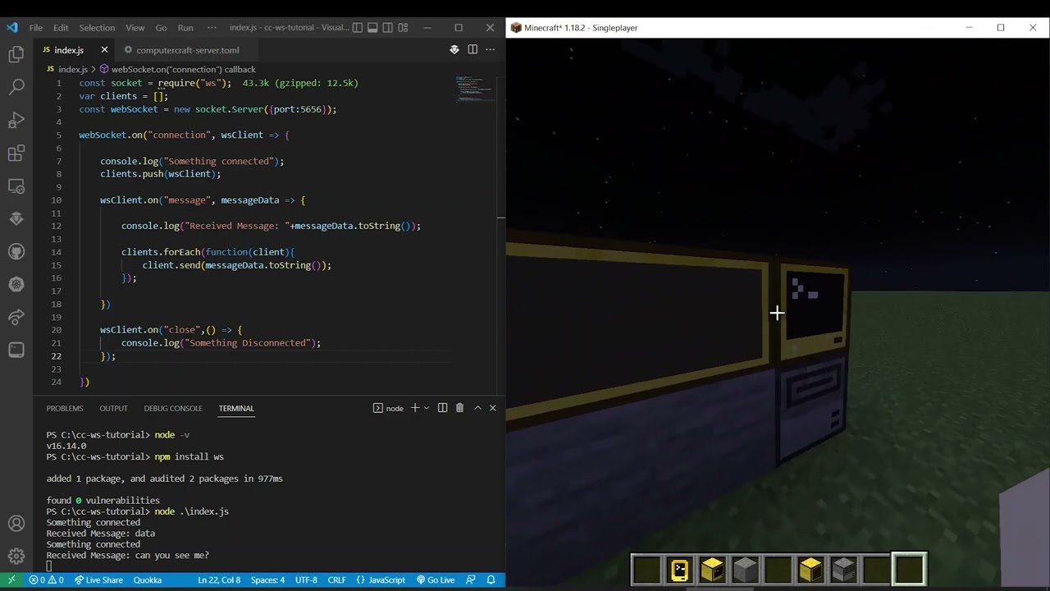This screenshot has width=1050, height=591.
Task: Click Customize Layout button in title bar
Action: tap(403, 27)
